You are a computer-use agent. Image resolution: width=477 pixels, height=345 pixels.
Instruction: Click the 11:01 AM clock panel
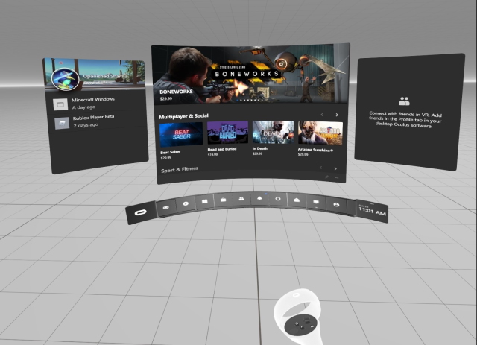pos(372,212)
